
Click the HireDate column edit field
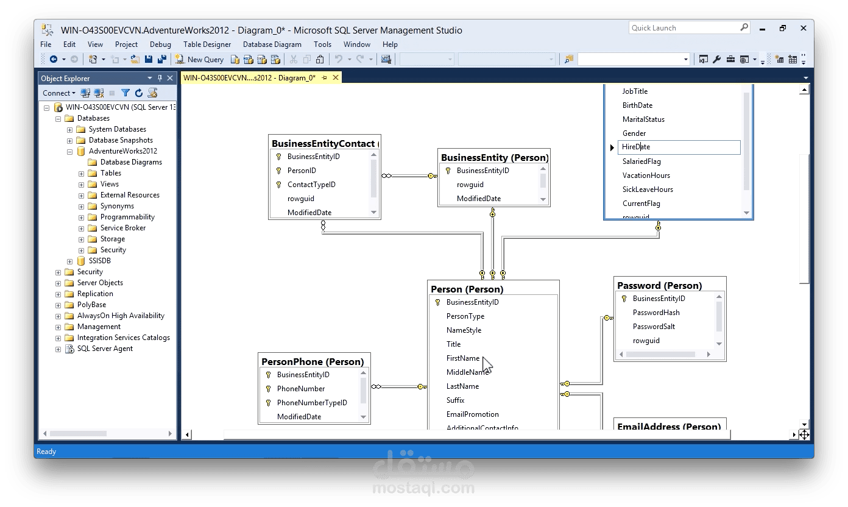coord(679,147)
